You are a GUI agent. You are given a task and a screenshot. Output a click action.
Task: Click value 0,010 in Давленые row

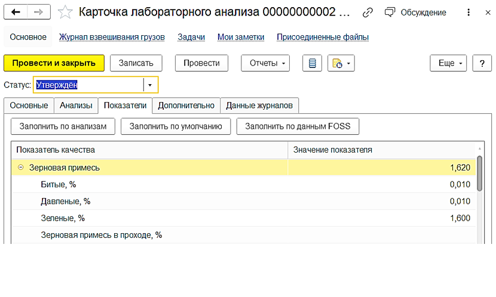pyautogui.click(x=460, y=202)
